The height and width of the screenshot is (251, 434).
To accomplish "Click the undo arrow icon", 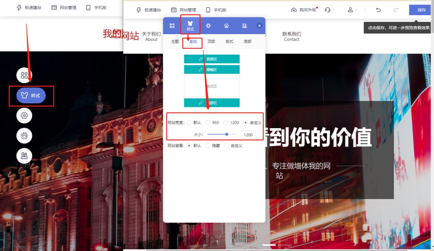I will click(378, 10).
